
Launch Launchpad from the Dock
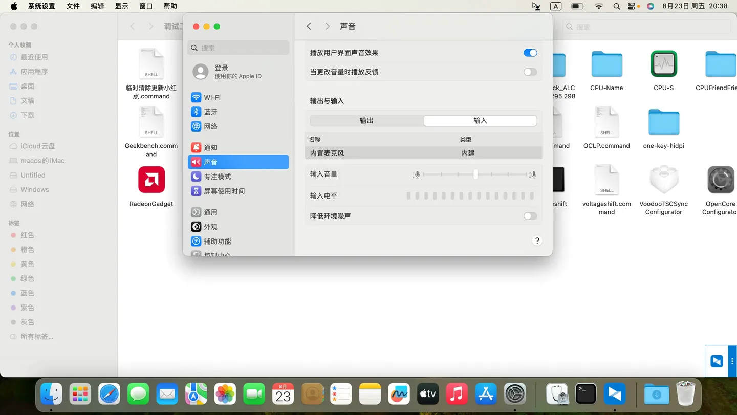[x=80, y=394]
